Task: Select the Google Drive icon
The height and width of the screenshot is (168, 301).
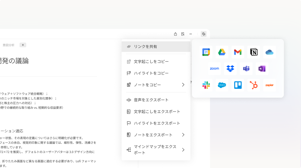Action: 222,52
